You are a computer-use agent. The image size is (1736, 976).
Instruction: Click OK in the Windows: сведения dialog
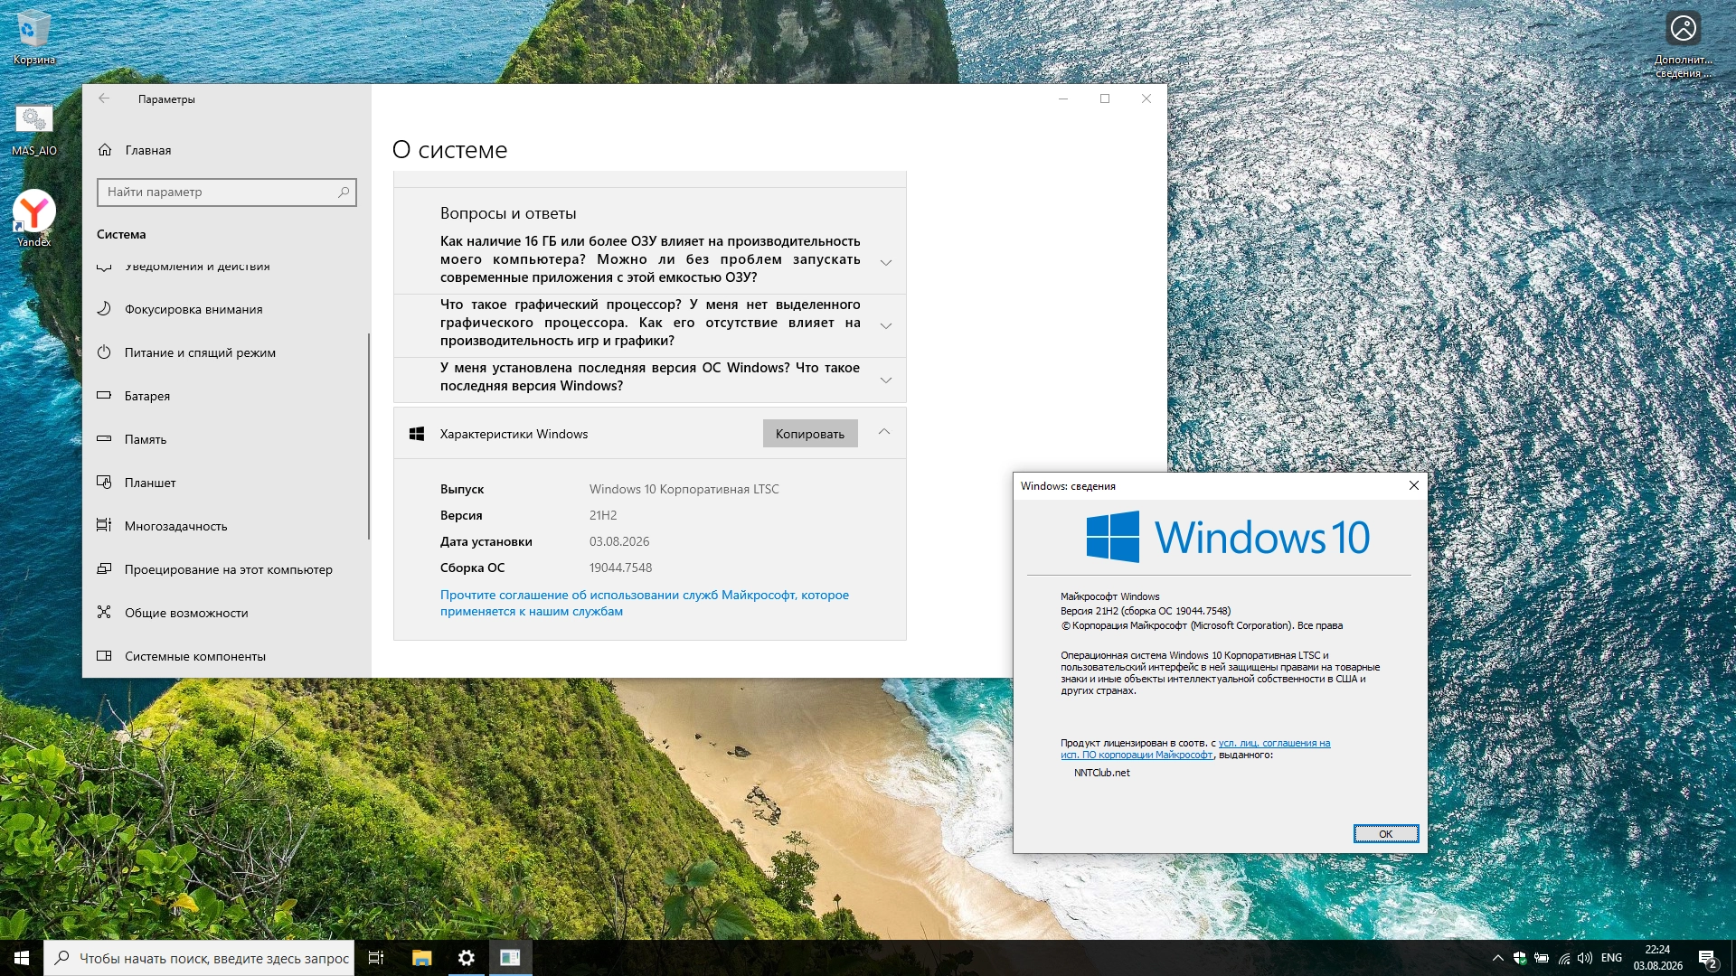1386,833
